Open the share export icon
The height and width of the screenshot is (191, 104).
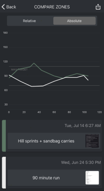pyautogui.click(x=98, y=7)
